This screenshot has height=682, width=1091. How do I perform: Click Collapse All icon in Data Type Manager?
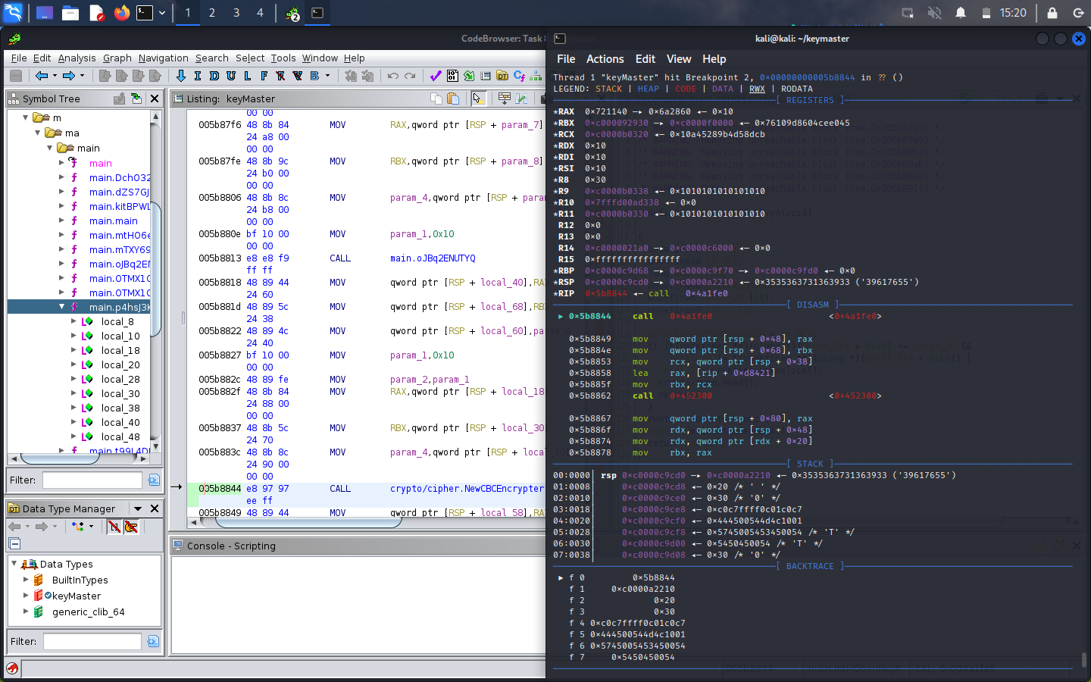click(x=14, y=543)
